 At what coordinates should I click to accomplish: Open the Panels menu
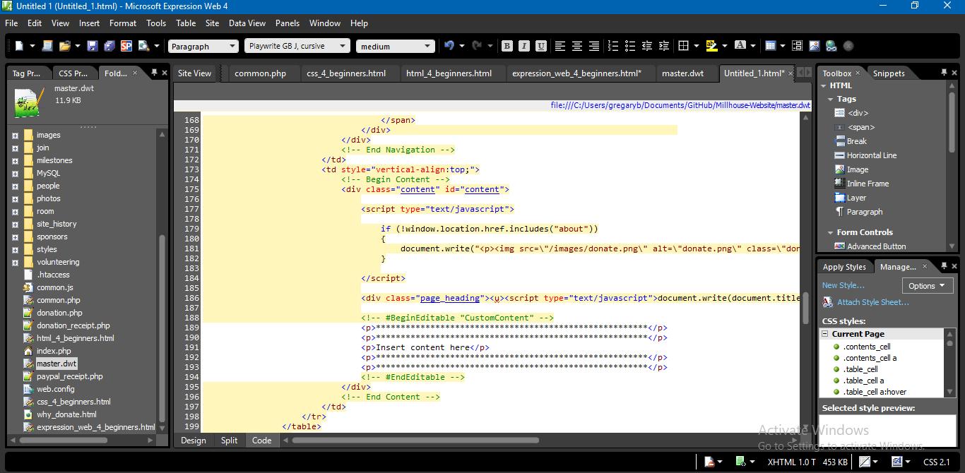point(288,23)
